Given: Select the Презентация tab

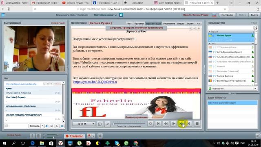Looking at the screenshot, I should pos(153,24).
